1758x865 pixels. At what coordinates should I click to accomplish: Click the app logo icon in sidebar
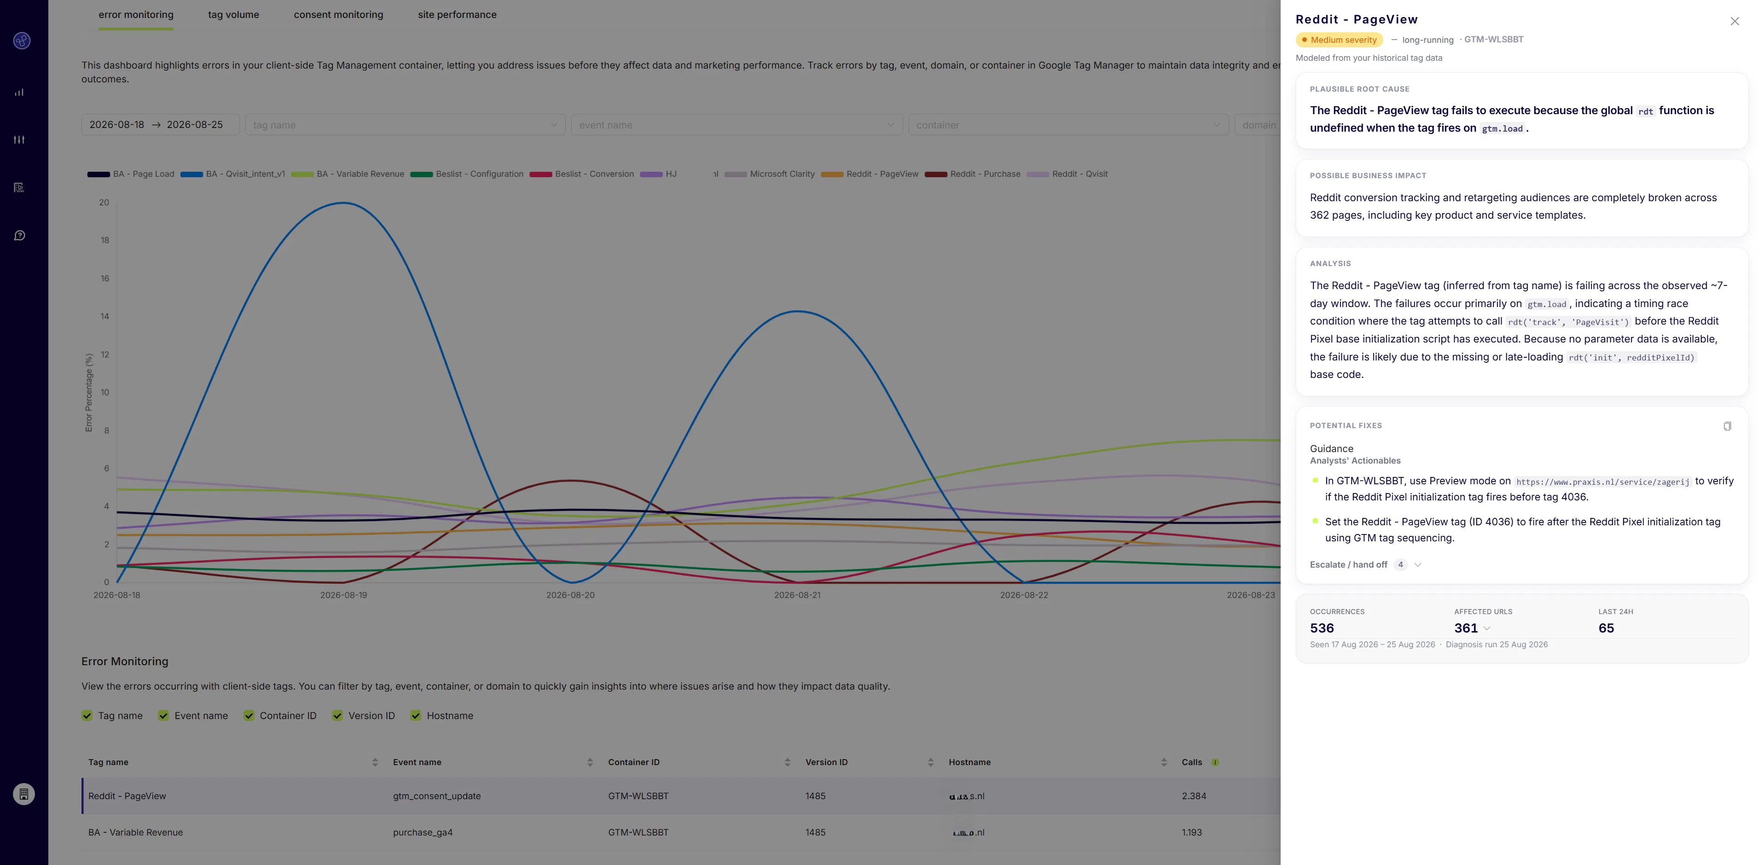point(22,41)
